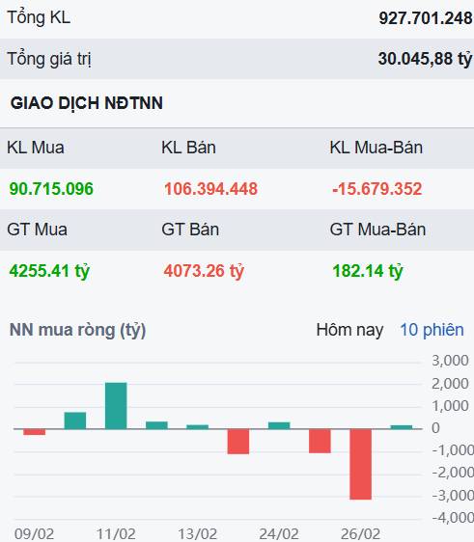Click the GT Bán header
The image size is (474, 542).
190,230
